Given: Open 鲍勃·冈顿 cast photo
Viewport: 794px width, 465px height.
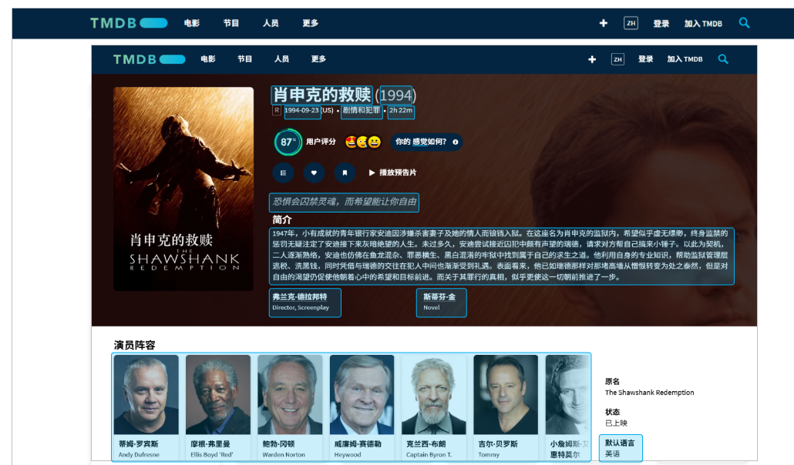Looking at the screenshot, I should [290, 395].
